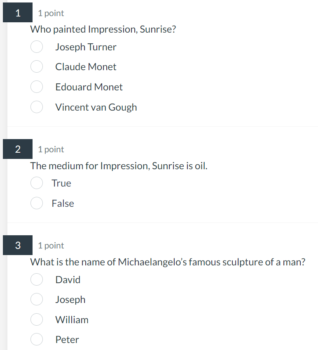Select the Joseph option in question 3
This screenshot has width=318, height=350.
[x=37, y=299]
